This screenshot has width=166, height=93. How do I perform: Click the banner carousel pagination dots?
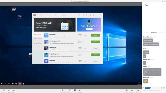55,30
